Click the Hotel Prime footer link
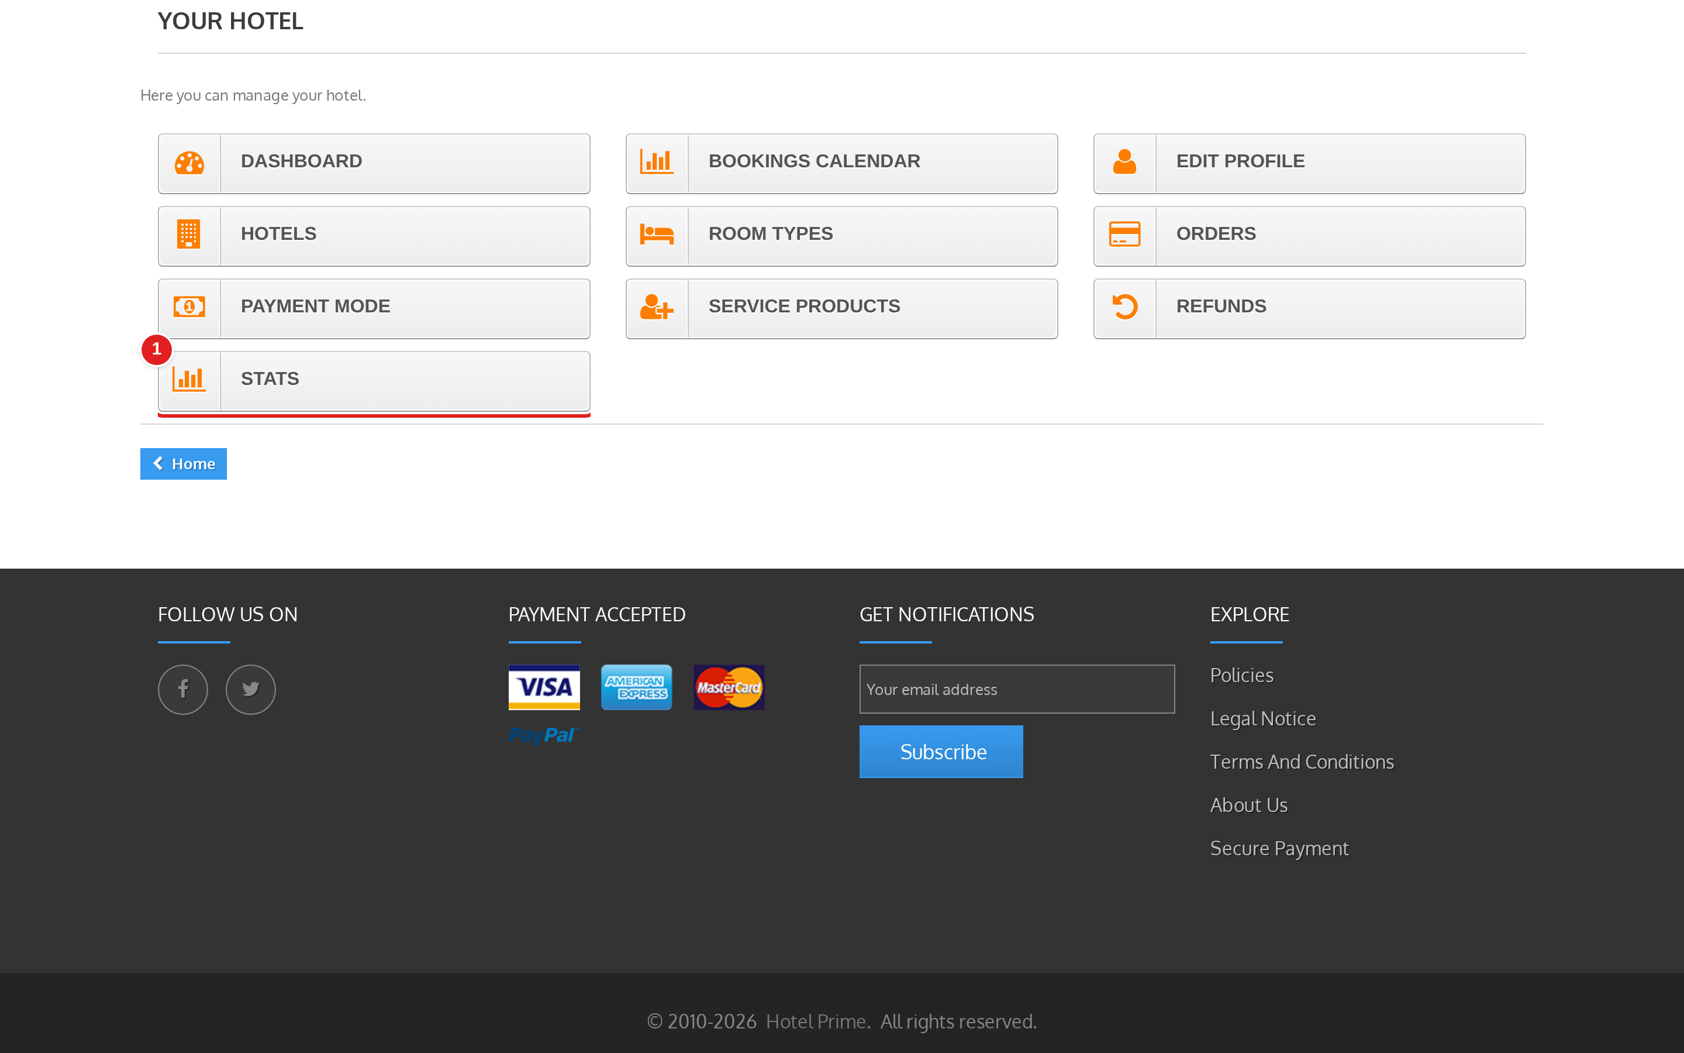The width and height of the screenshot is (1684, 1053). 816,1021
